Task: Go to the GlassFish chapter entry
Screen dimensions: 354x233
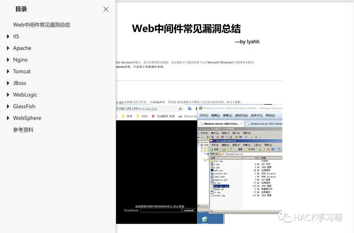Action: click(x=24, y=106)
